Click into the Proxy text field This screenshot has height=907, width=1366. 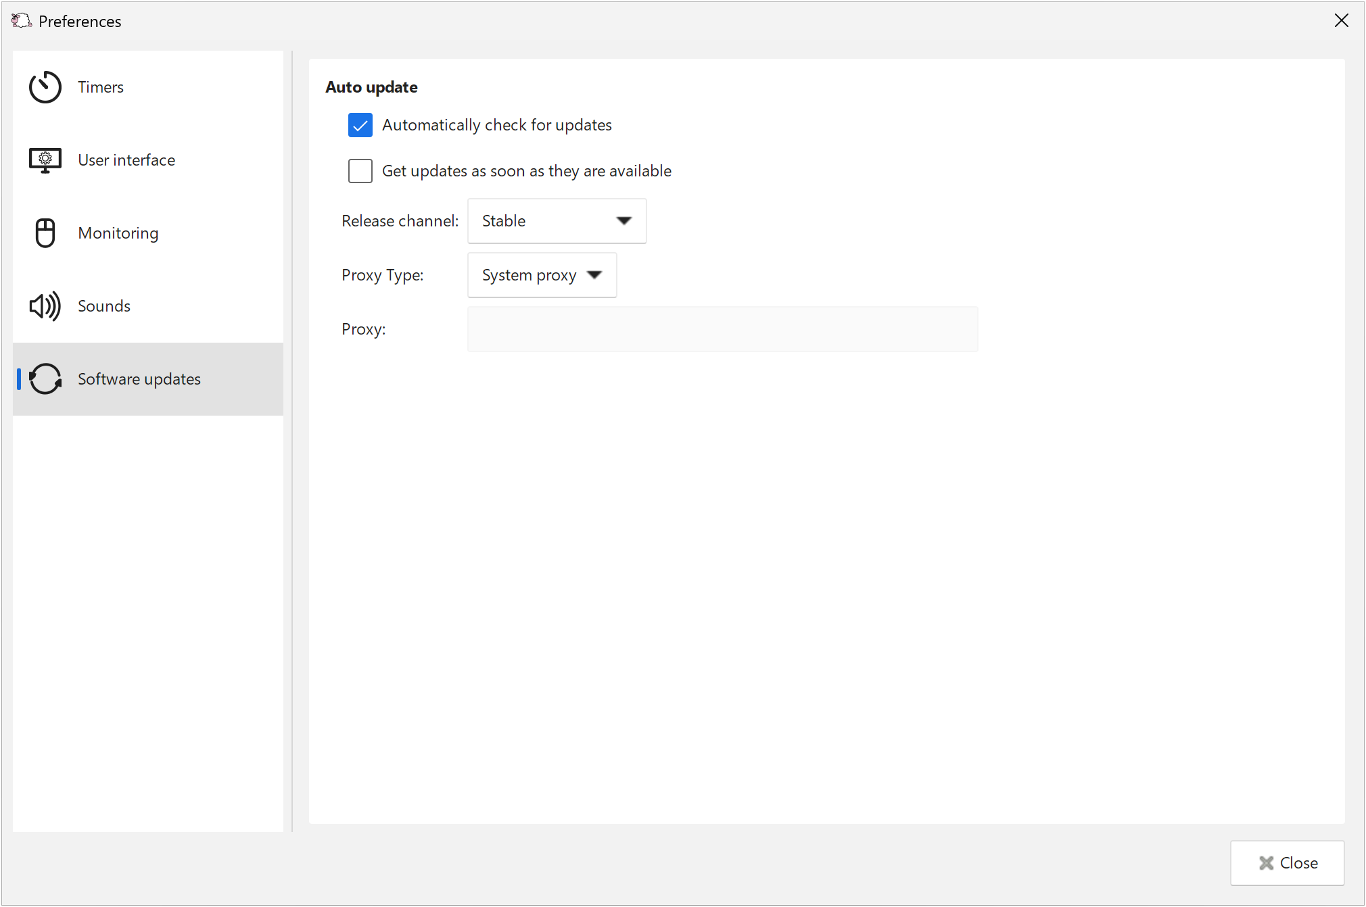click(723, 329)
